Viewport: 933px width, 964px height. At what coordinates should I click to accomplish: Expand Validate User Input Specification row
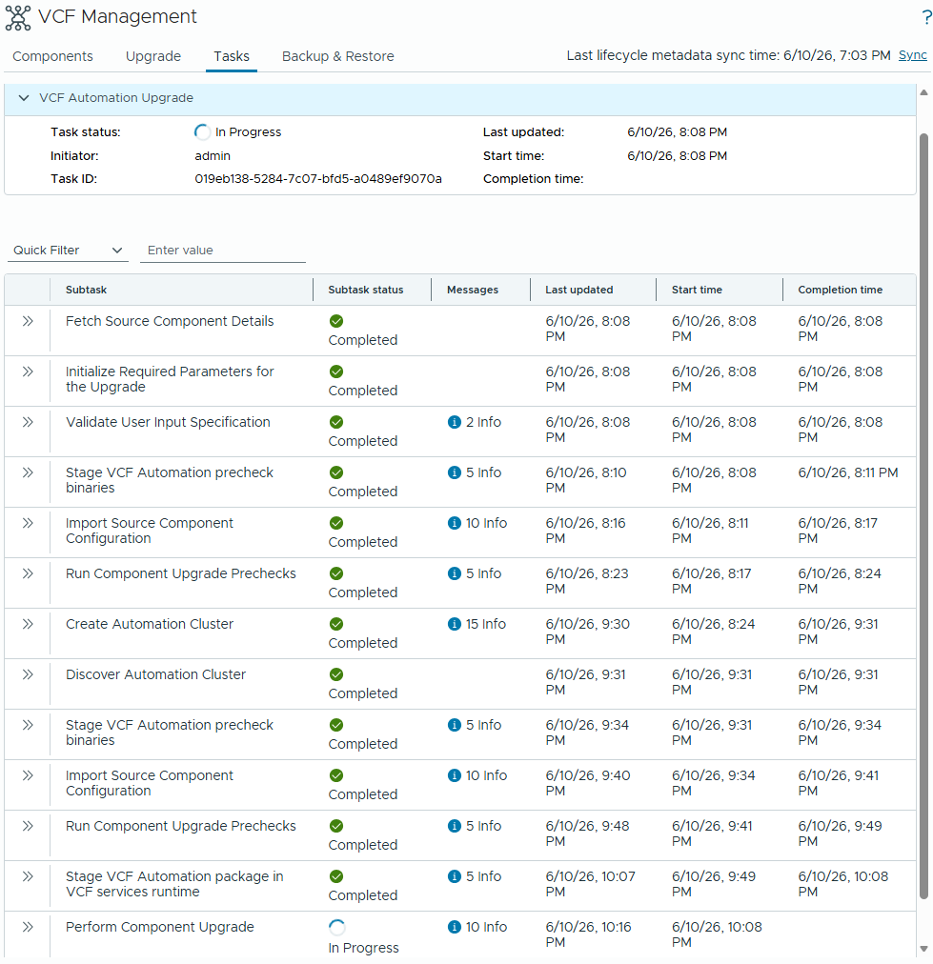[x=28, y=422]
